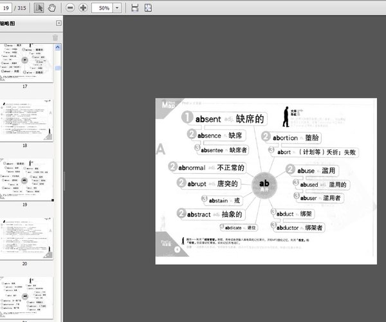Click the page 17 thumbnail at top

[26, 61]
